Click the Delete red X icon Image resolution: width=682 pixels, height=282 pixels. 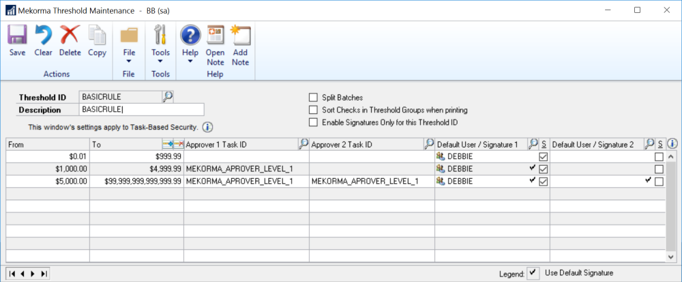click(x=70, y=36)
